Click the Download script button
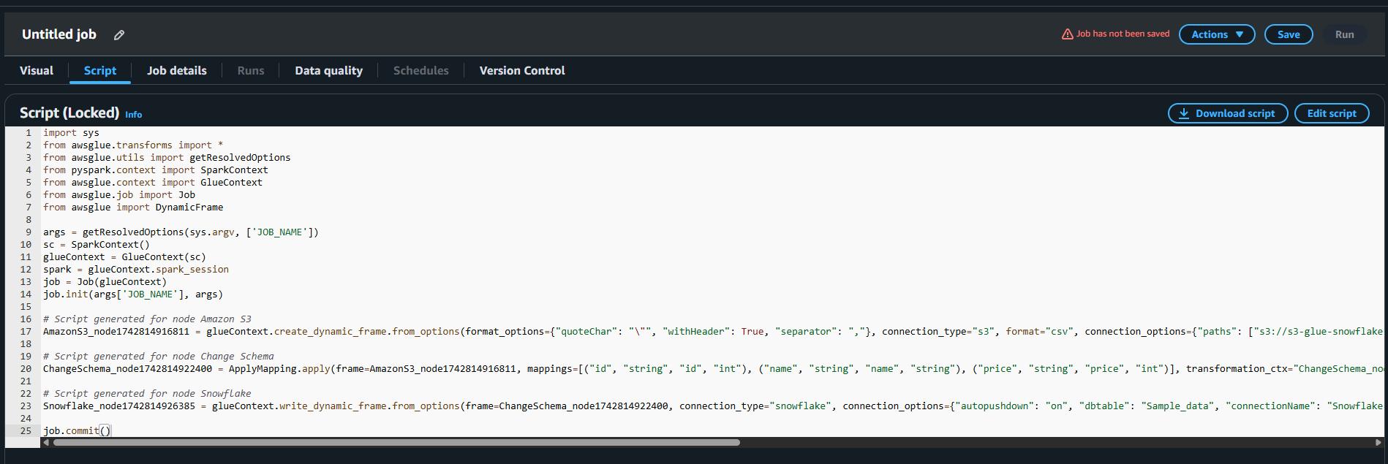 coord(1228,113)
